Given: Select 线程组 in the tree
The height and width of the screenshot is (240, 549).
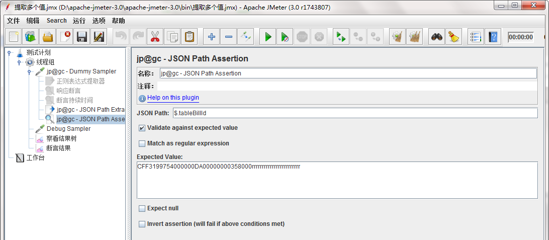Looking at the screenshot, I should pyautogui.click(x=46, y=62).
